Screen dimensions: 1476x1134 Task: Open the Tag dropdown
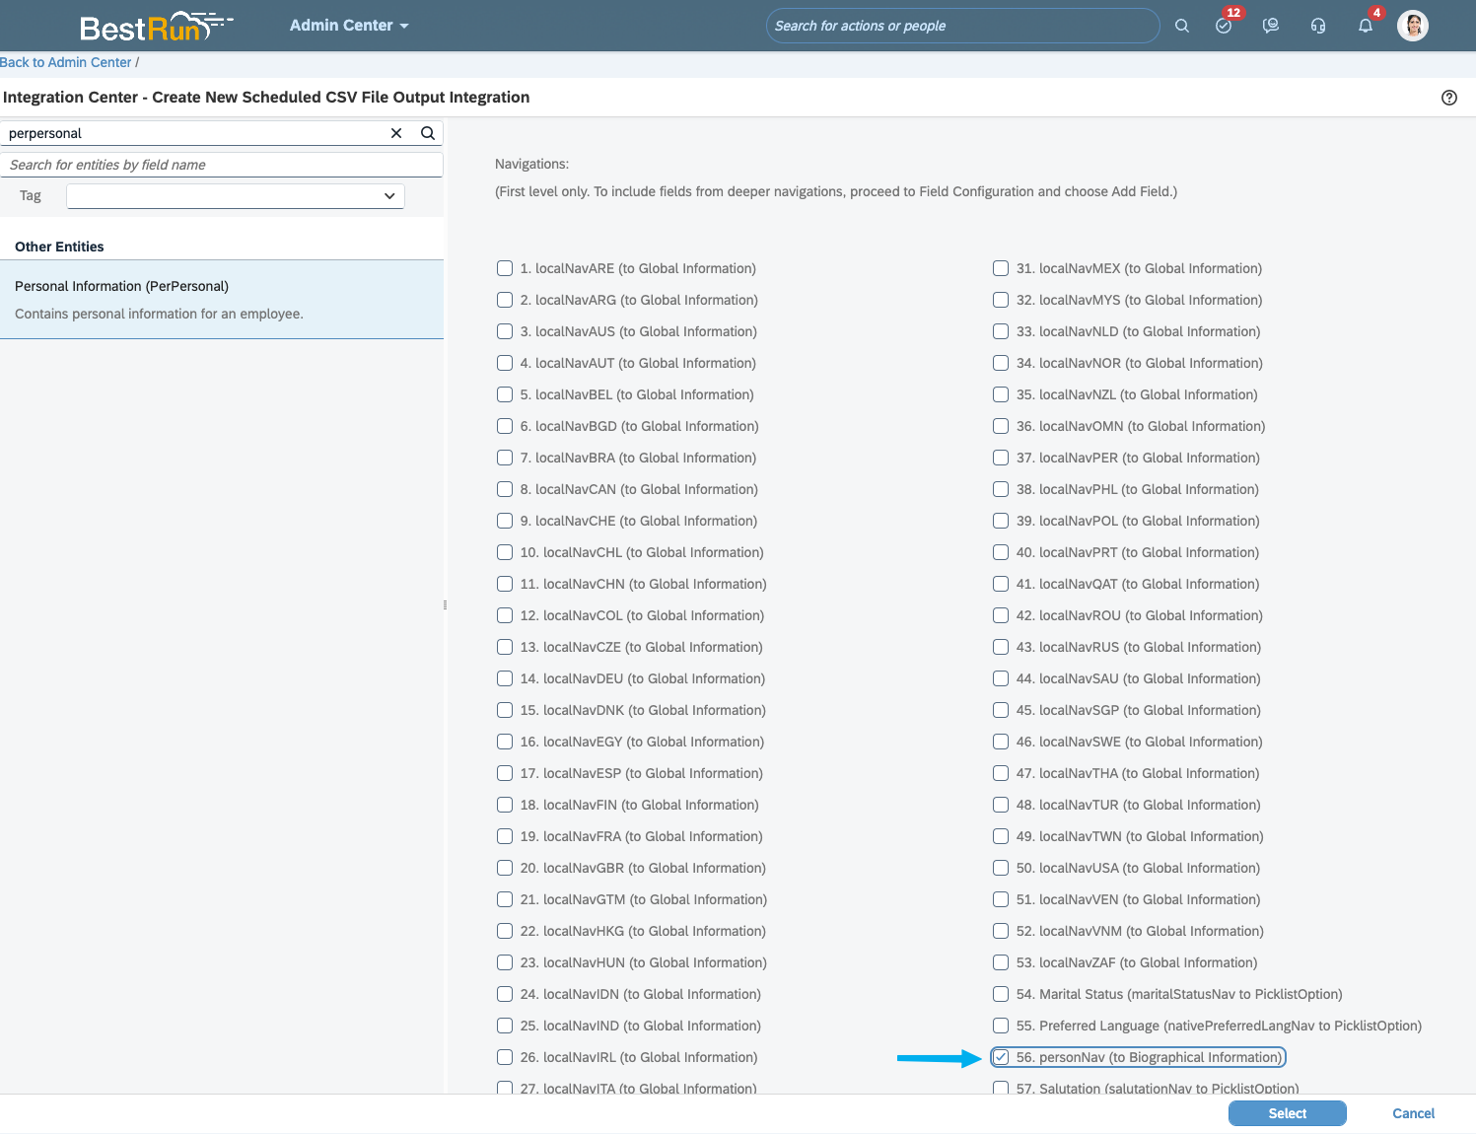click(x=236, y=196)
